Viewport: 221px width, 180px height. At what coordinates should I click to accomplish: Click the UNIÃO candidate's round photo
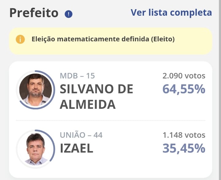click(x=36, y=149)
